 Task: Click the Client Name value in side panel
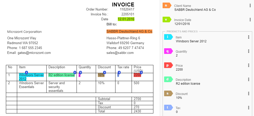195,9
